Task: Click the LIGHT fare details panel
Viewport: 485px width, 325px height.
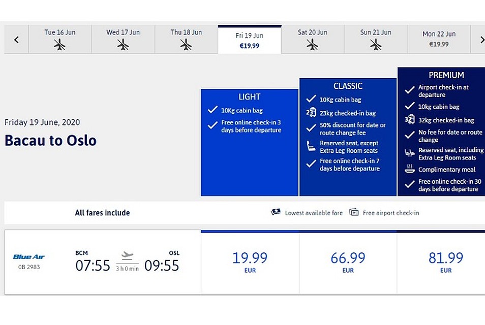Action: coord(249,142)
